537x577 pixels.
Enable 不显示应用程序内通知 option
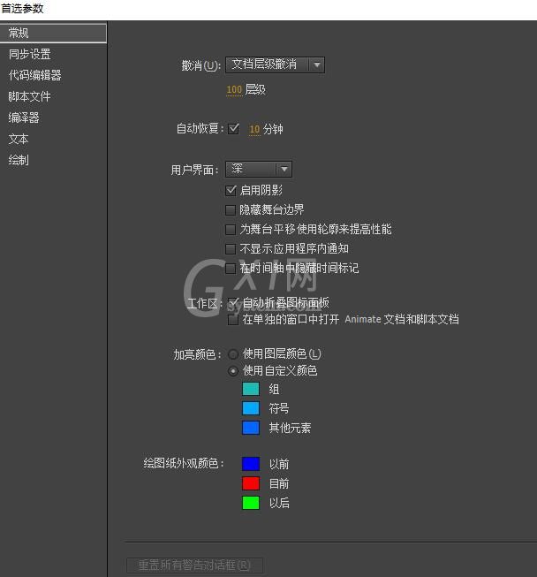pos(231,249)
